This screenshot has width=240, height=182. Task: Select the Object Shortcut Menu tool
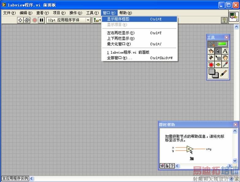[218, 58]
